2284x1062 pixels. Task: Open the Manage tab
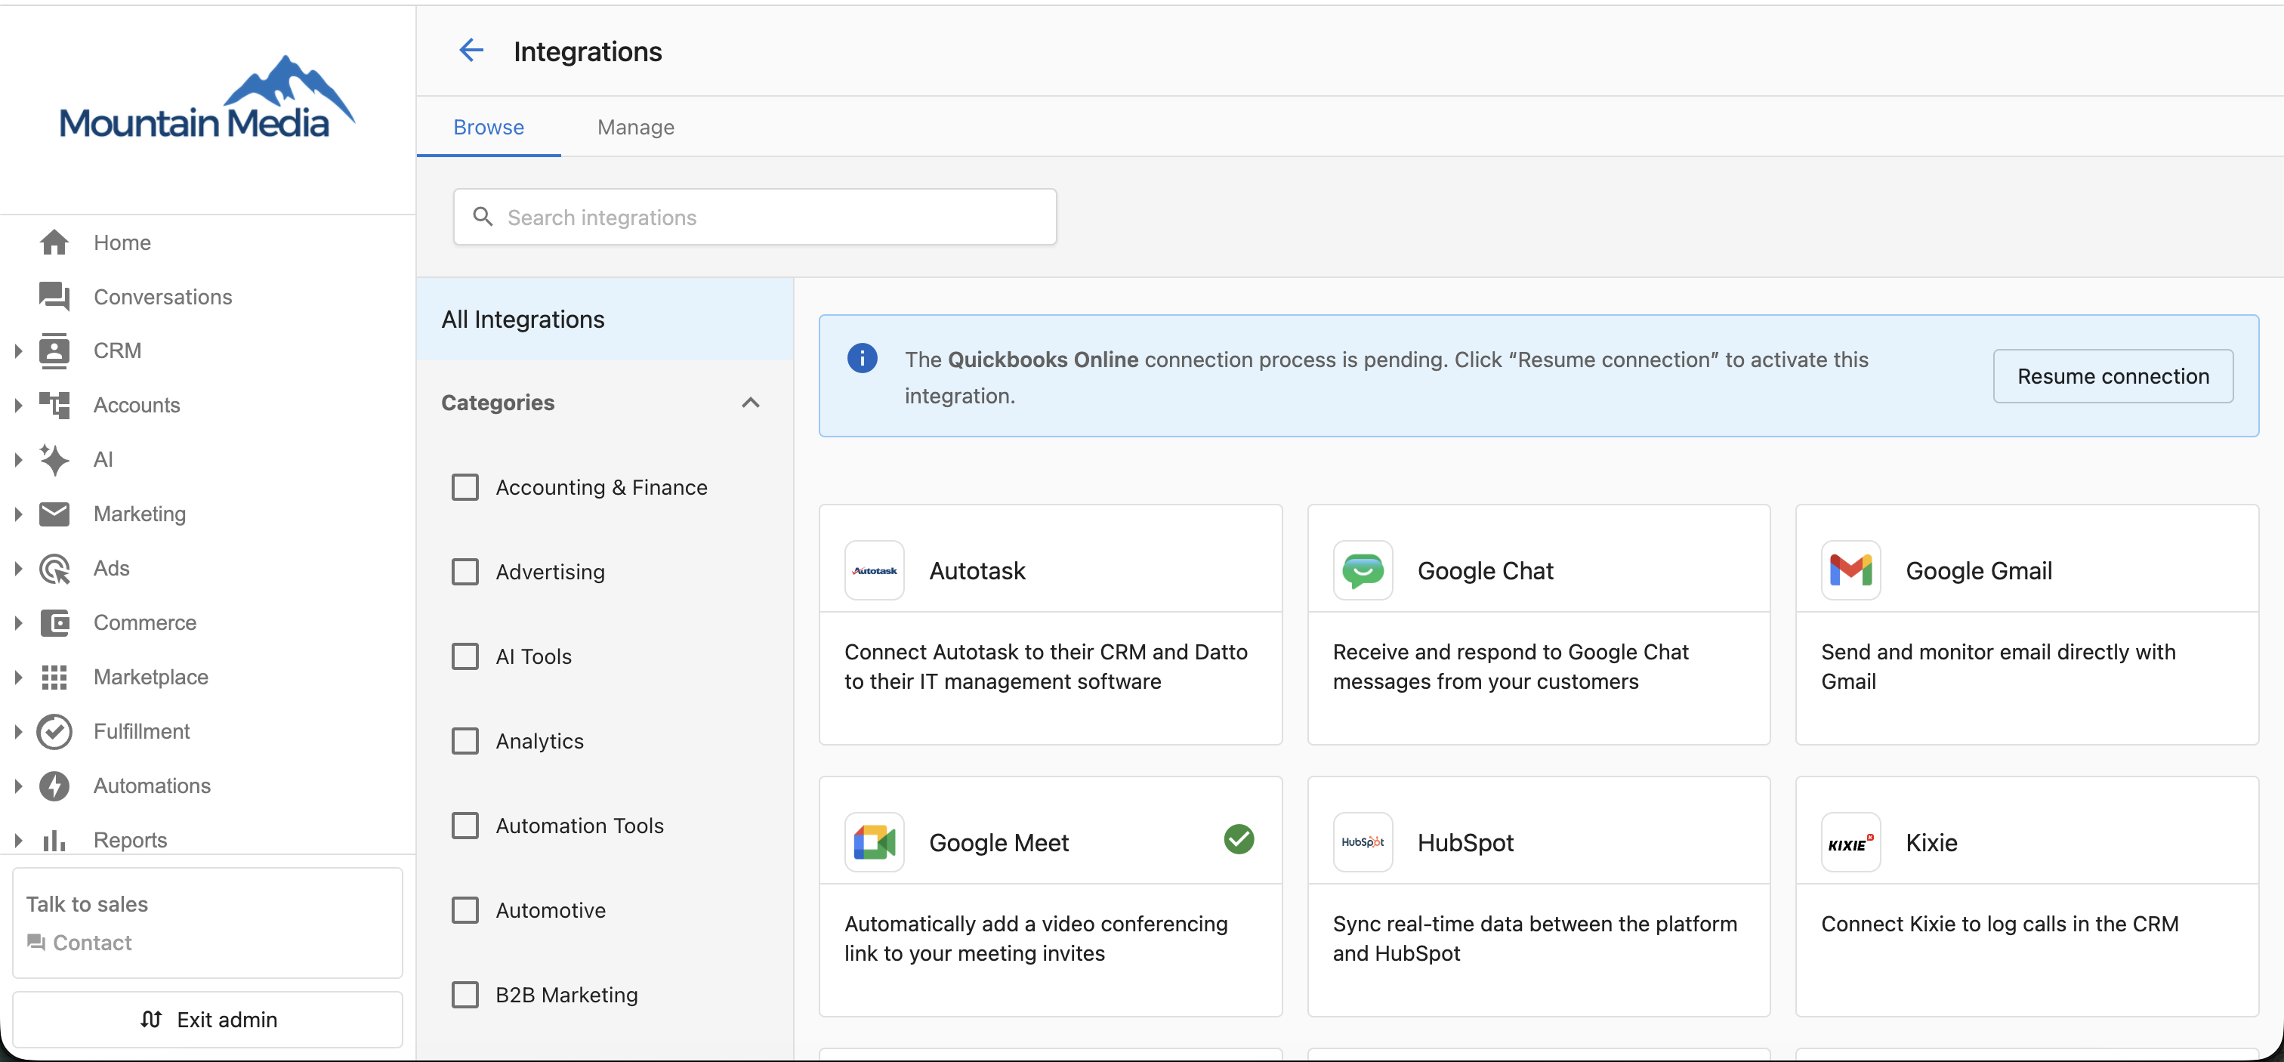(x=636, y=127)
